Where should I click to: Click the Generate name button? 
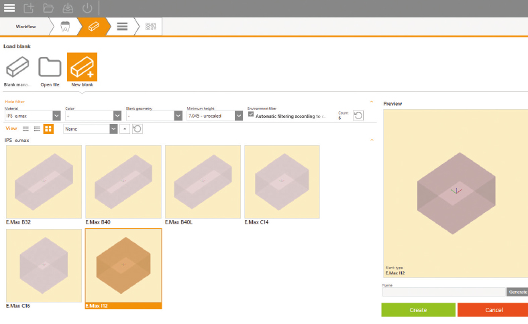click(517, 292)
